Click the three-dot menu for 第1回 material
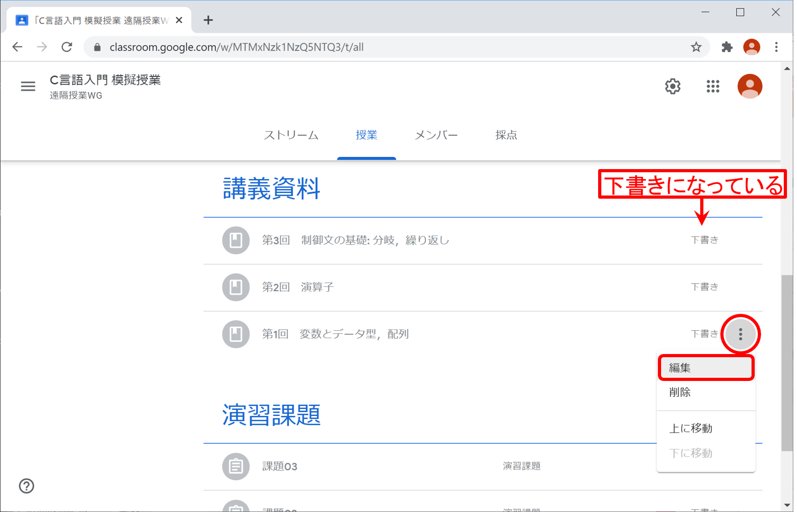This screenshot has width=797, height=512. point(740,334)
